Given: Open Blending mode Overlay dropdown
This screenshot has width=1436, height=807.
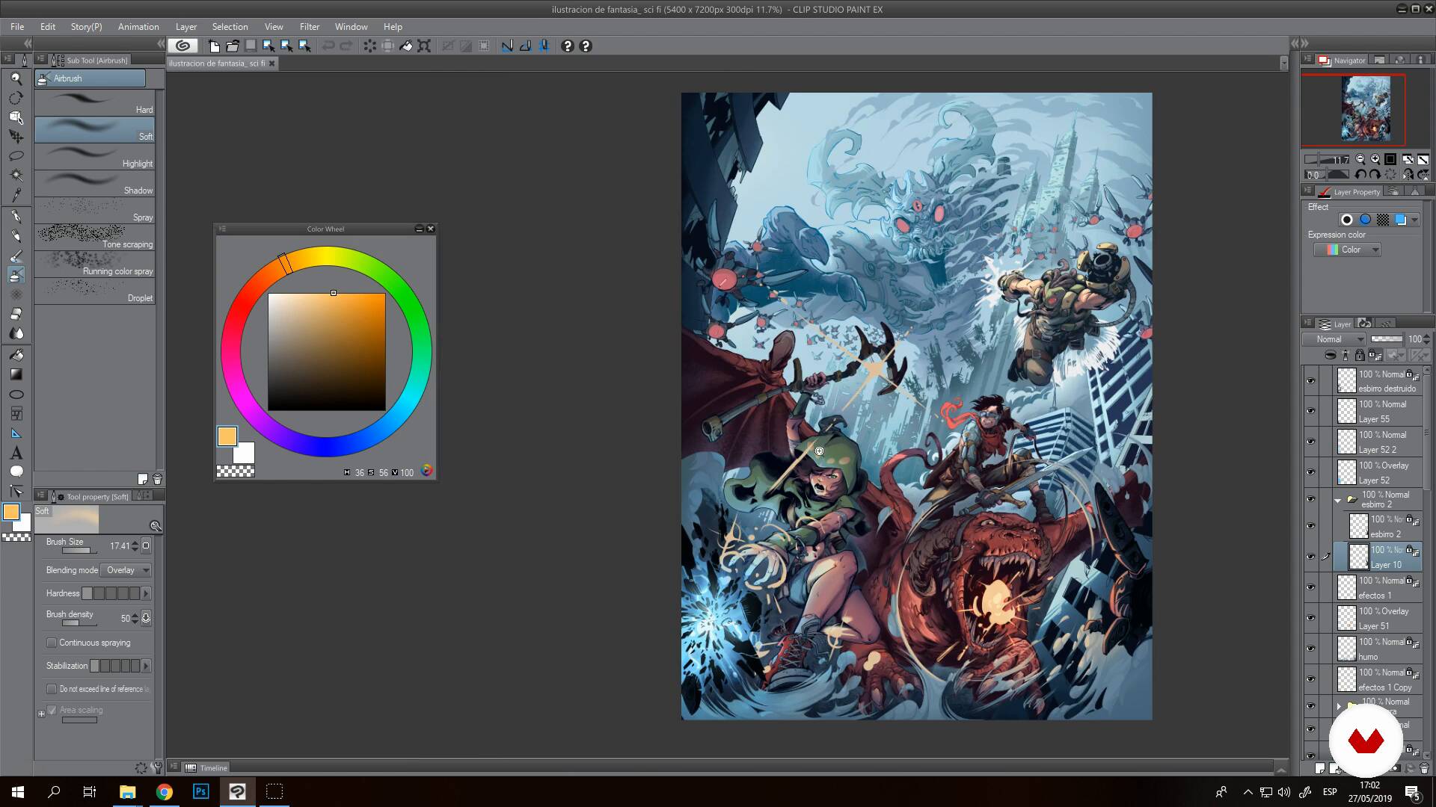Looking at the screenshot, I should 126,570.
